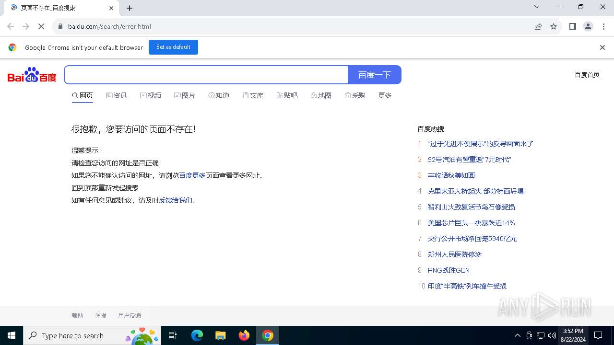Screen dimensions: 614x345
Task: Open the 反馈给我们 feedback link
Action: click(176, 200)
